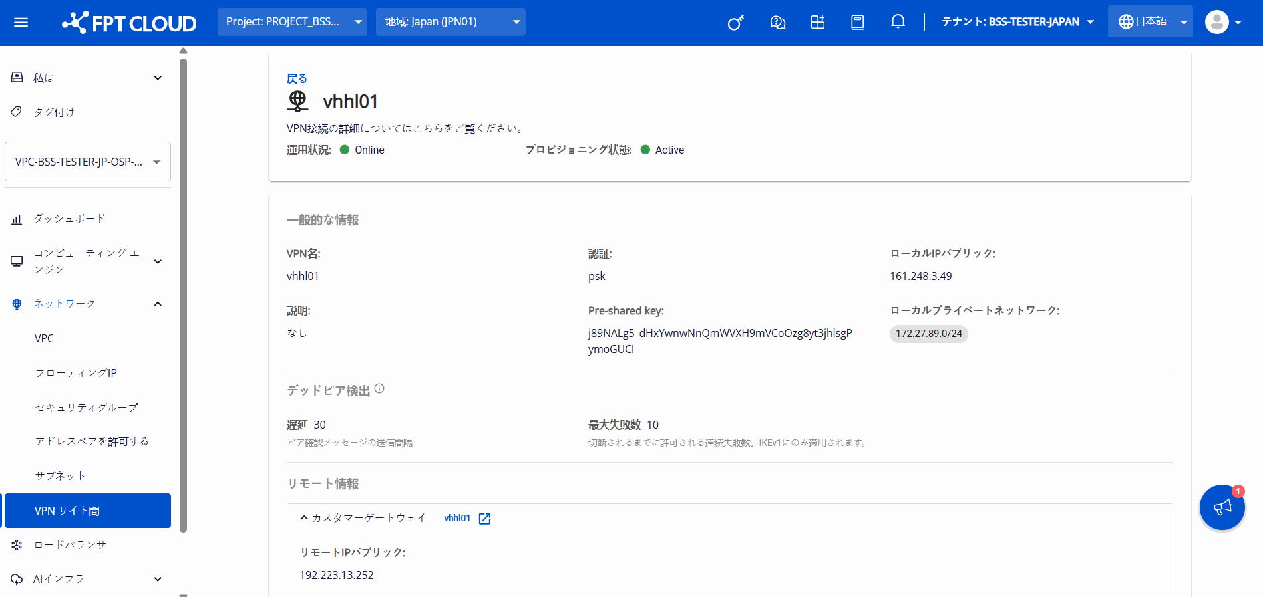Open the key access icon in header
This screenshot has height=597, width=1263.
[736, 23]
